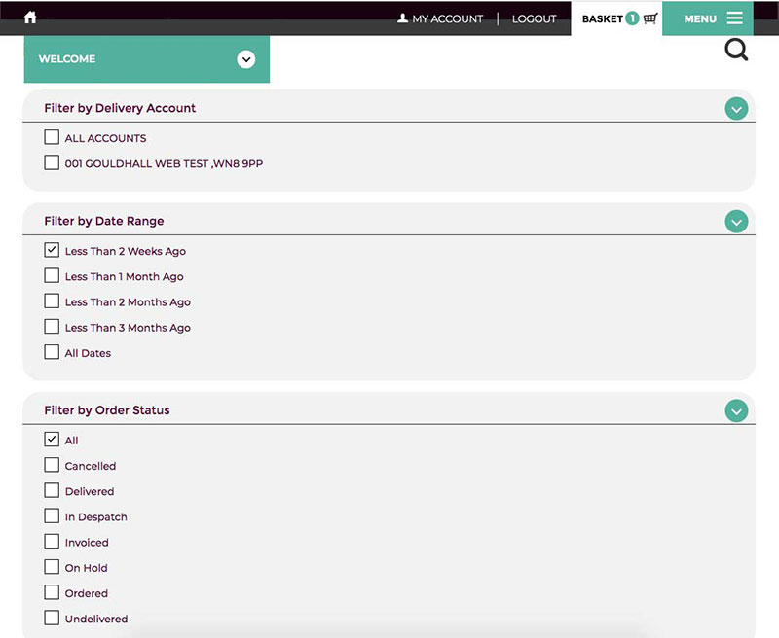This screenshot has width=779, height=638.
Task: Click the home icon in top bar
Action: (x=30, y=18)
